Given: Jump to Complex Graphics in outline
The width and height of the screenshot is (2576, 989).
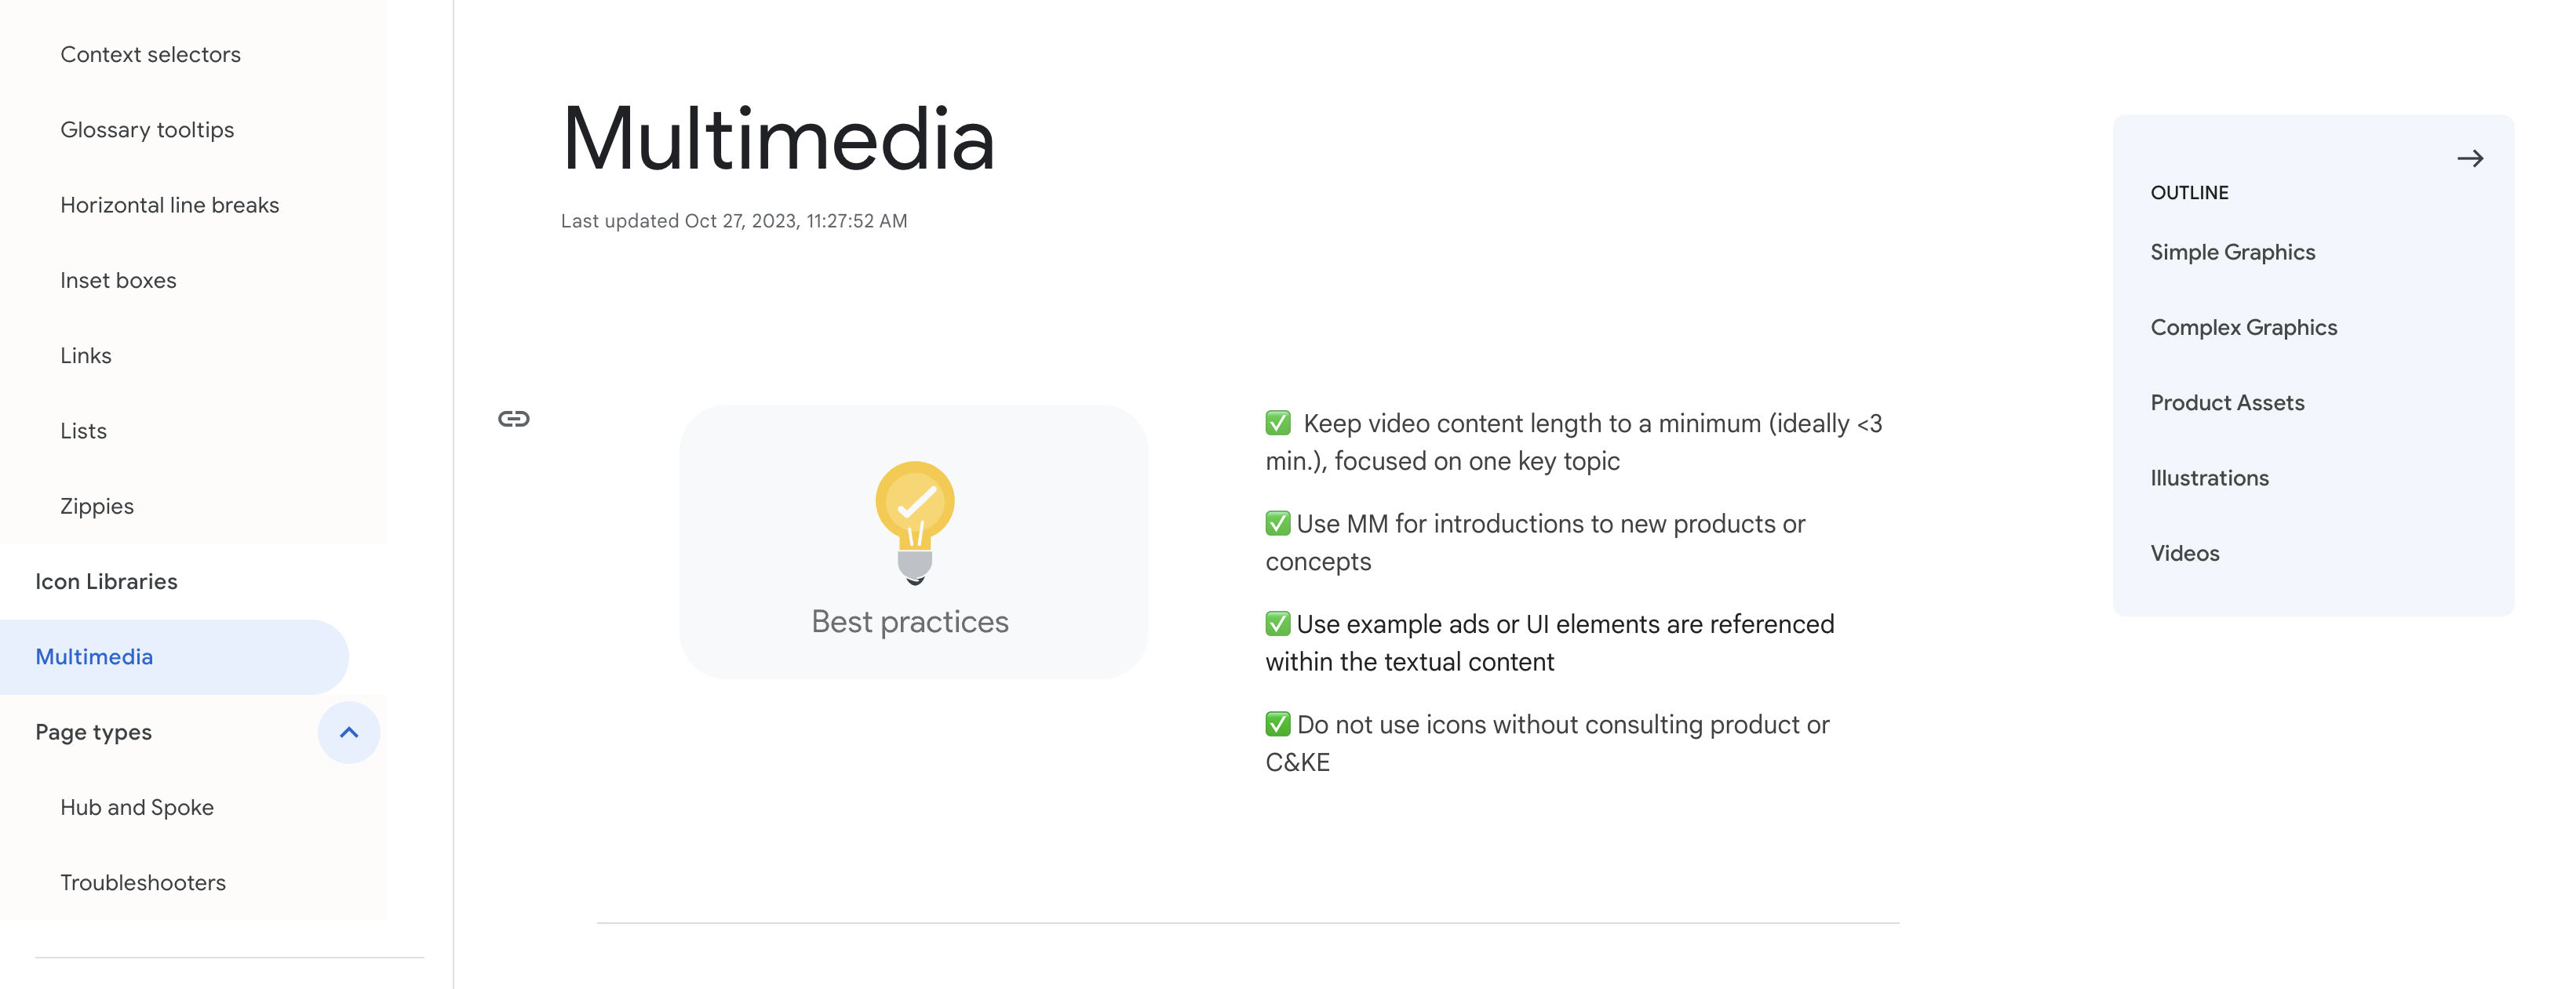Looking at the screenshot, I should (x=2243, y=327).
